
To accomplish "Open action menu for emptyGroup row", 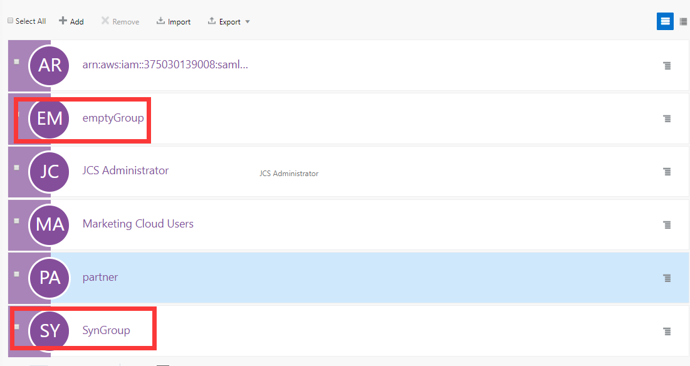I will (x=667, y=118).
